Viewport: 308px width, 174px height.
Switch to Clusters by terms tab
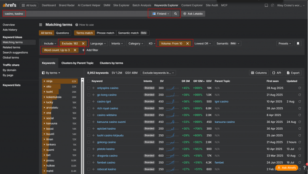click(x=111, y=63)
